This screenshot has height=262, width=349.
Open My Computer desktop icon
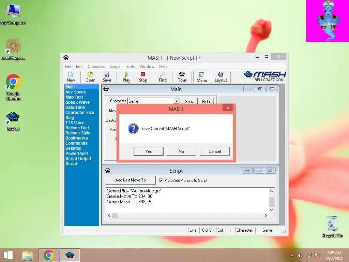(x=13, y=14)
